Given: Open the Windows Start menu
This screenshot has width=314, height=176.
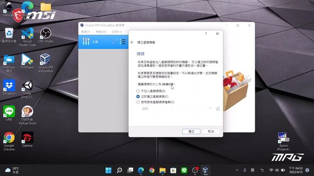Looking at the screenshot, I should coord(108,170).
